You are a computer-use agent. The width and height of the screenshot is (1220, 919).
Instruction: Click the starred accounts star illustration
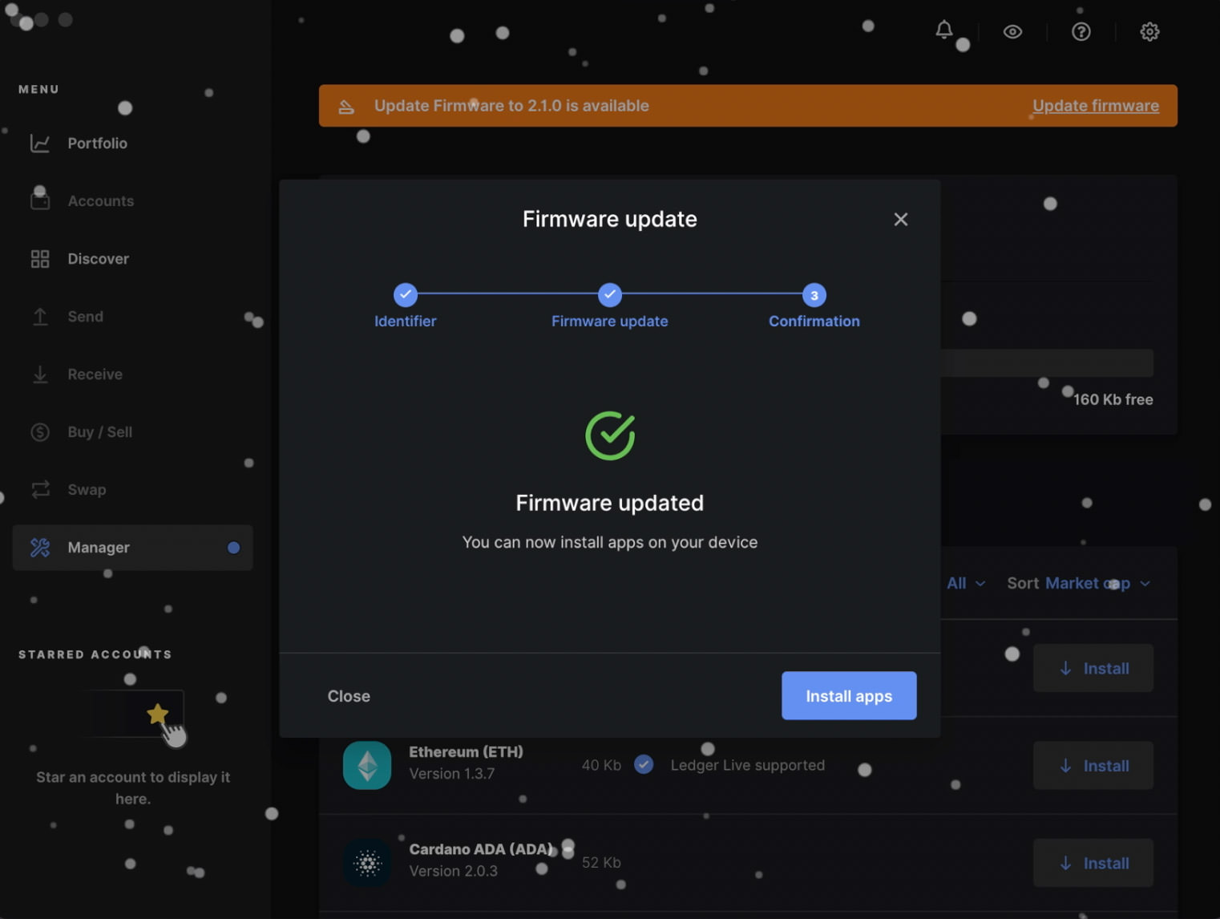pyautogui.click(x=158, y=714)
